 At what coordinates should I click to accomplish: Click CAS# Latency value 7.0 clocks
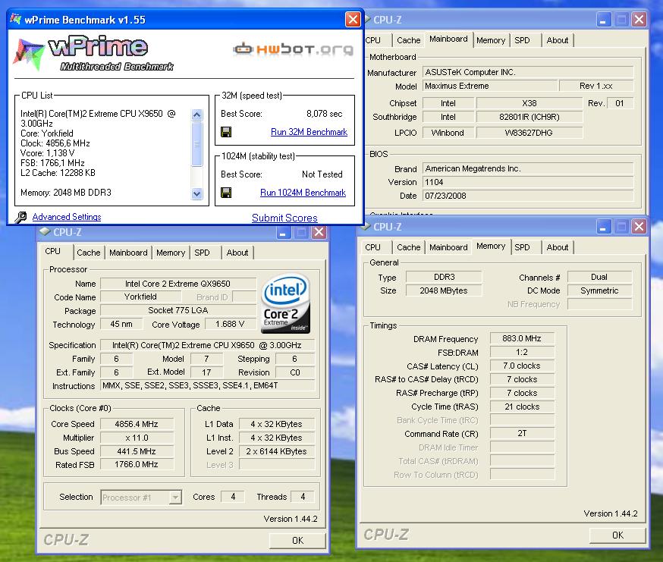click(x=522, y=366)
